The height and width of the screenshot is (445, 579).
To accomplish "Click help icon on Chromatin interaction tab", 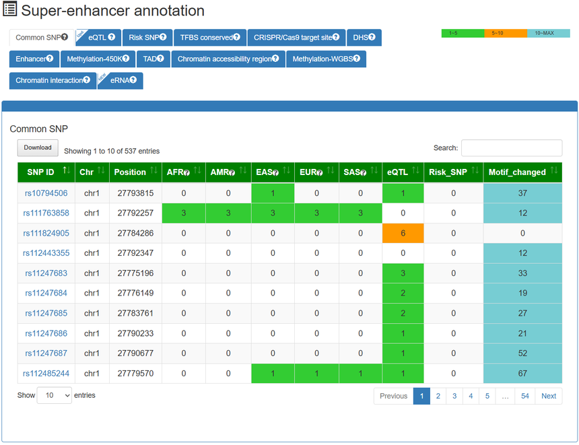I will pyautogui.click(x=87, y=81).
